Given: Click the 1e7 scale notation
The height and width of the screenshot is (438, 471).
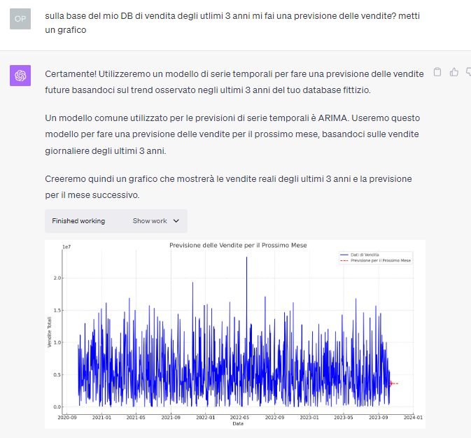Looking at the screenshot, I should coord(66,247).
